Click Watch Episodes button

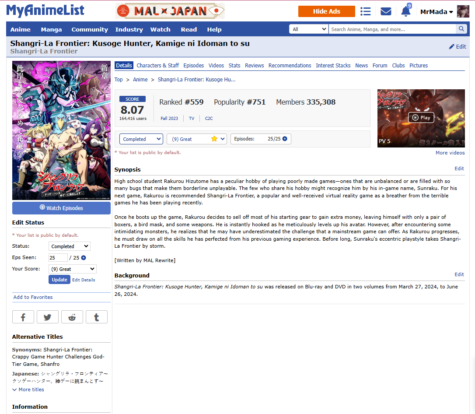61,208
